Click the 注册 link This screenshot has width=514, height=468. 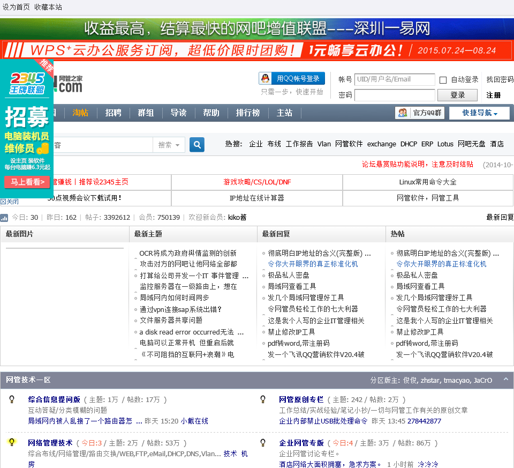coord(493,95)
